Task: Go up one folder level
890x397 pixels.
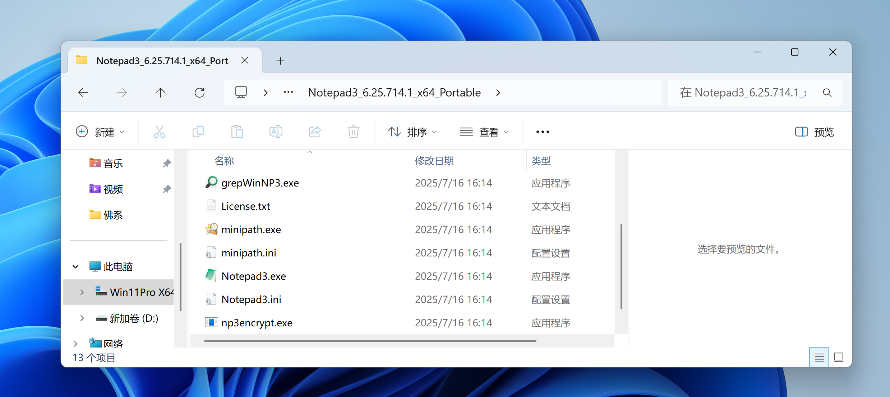Action: click(x=161, y=93)
